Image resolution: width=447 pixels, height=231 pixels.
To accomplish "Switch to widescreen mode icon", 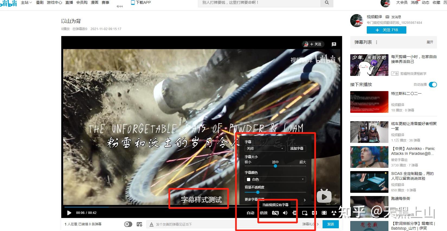I will pos(314,213).
